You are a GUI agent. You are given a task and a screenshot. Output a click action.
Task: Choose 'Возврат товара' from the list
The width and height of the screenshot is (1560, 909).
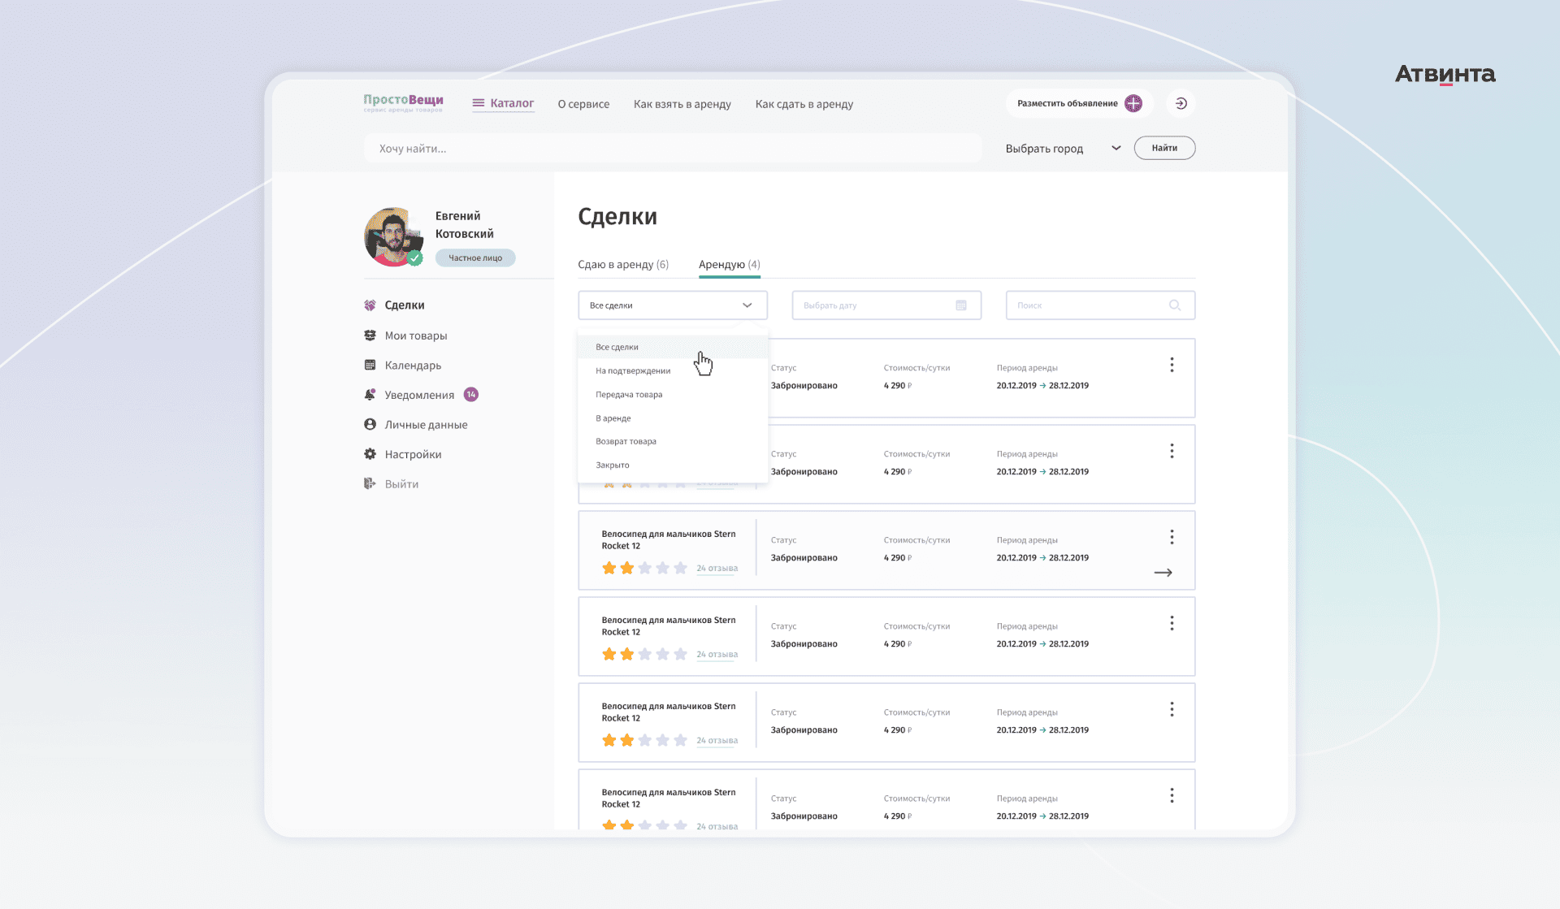[626, 442]
